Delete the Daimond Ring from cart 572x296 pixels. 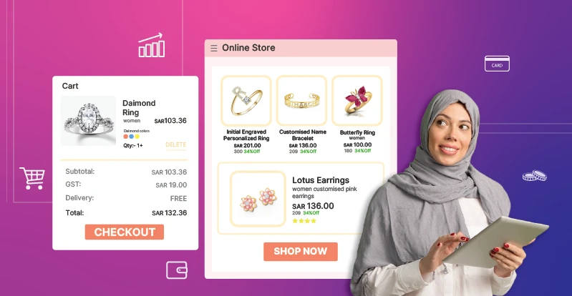(176, 144)
